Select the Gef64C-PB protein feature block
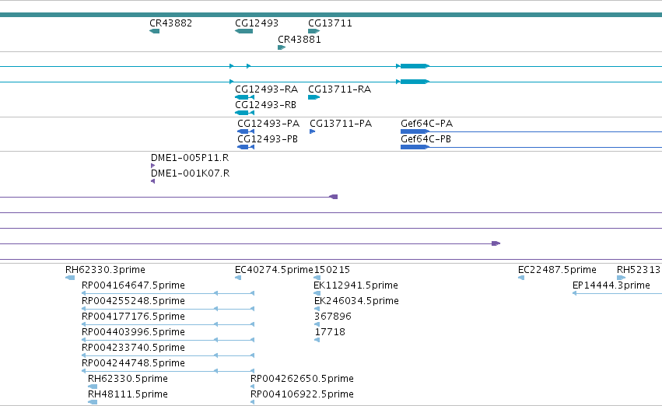 (x=415, y=147)
